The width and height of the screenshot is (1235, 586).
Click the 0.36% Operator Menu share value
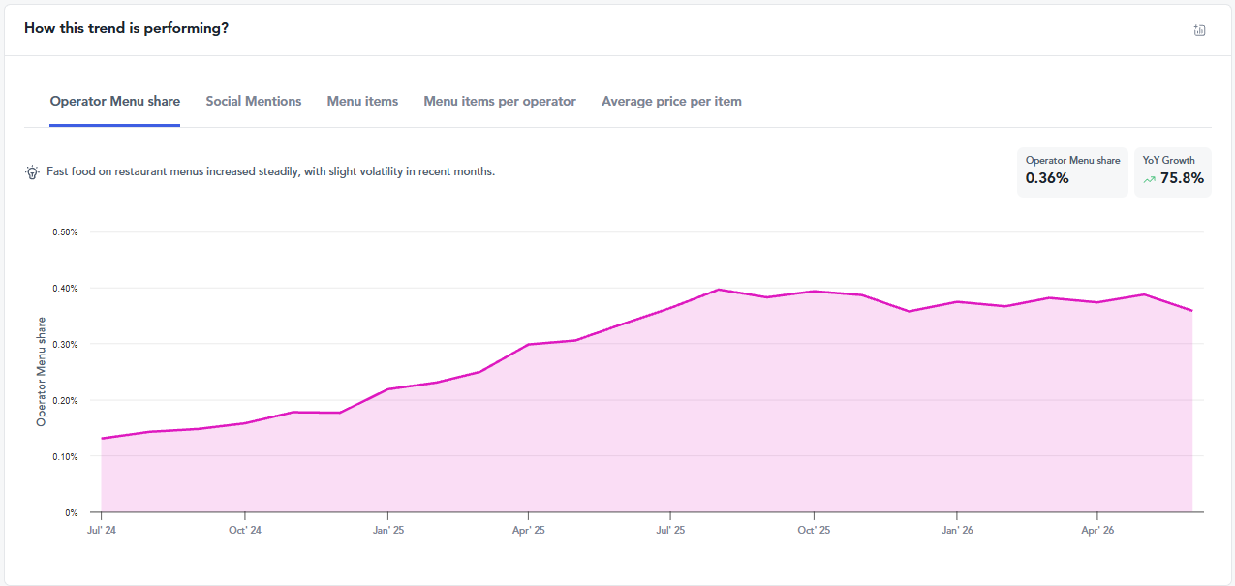(1047, 178)
